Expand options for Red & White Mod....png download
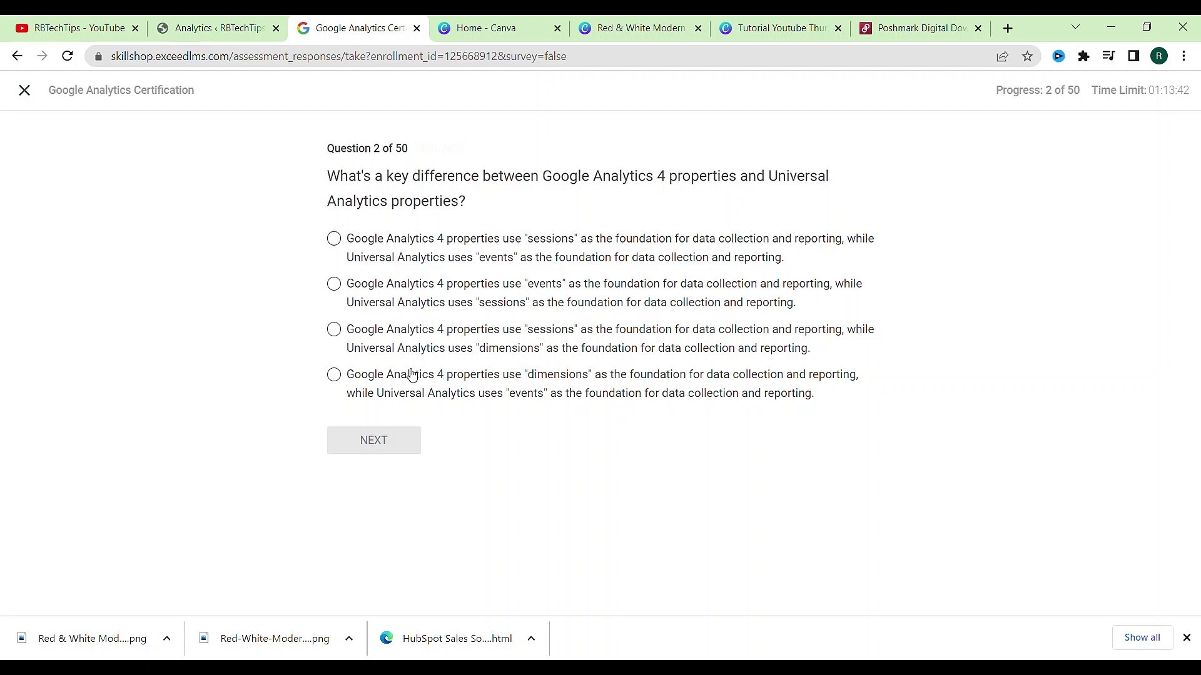1201x675 pixels. click(166, 638)
